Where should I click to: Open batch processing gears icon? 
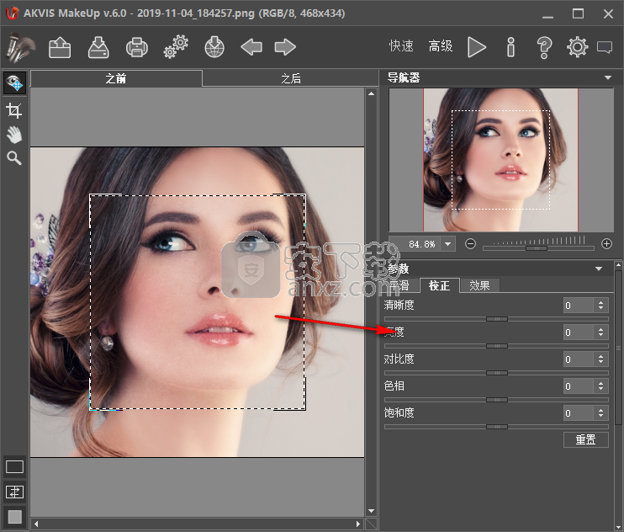coord(176,47)
